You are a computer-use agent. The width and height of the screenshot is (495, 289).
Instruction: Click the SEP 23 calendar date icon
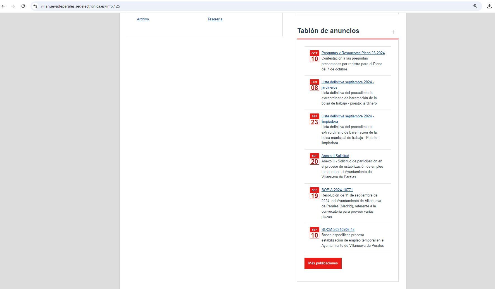[314, 120]
